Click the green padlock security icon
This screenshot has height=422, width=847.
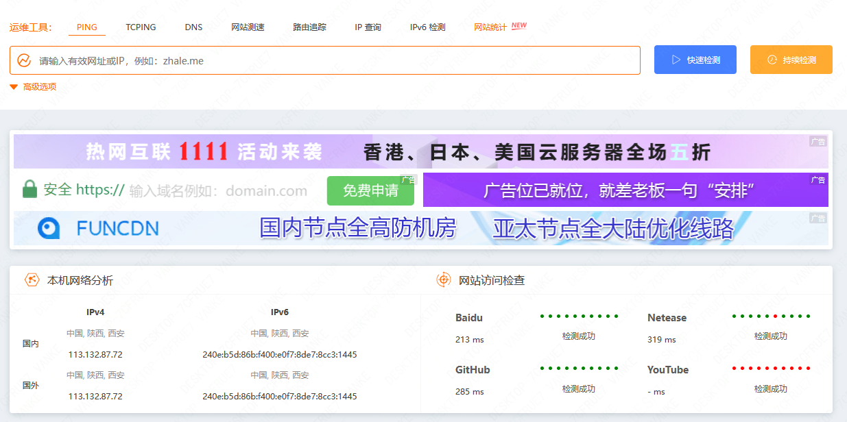point(29,190)
